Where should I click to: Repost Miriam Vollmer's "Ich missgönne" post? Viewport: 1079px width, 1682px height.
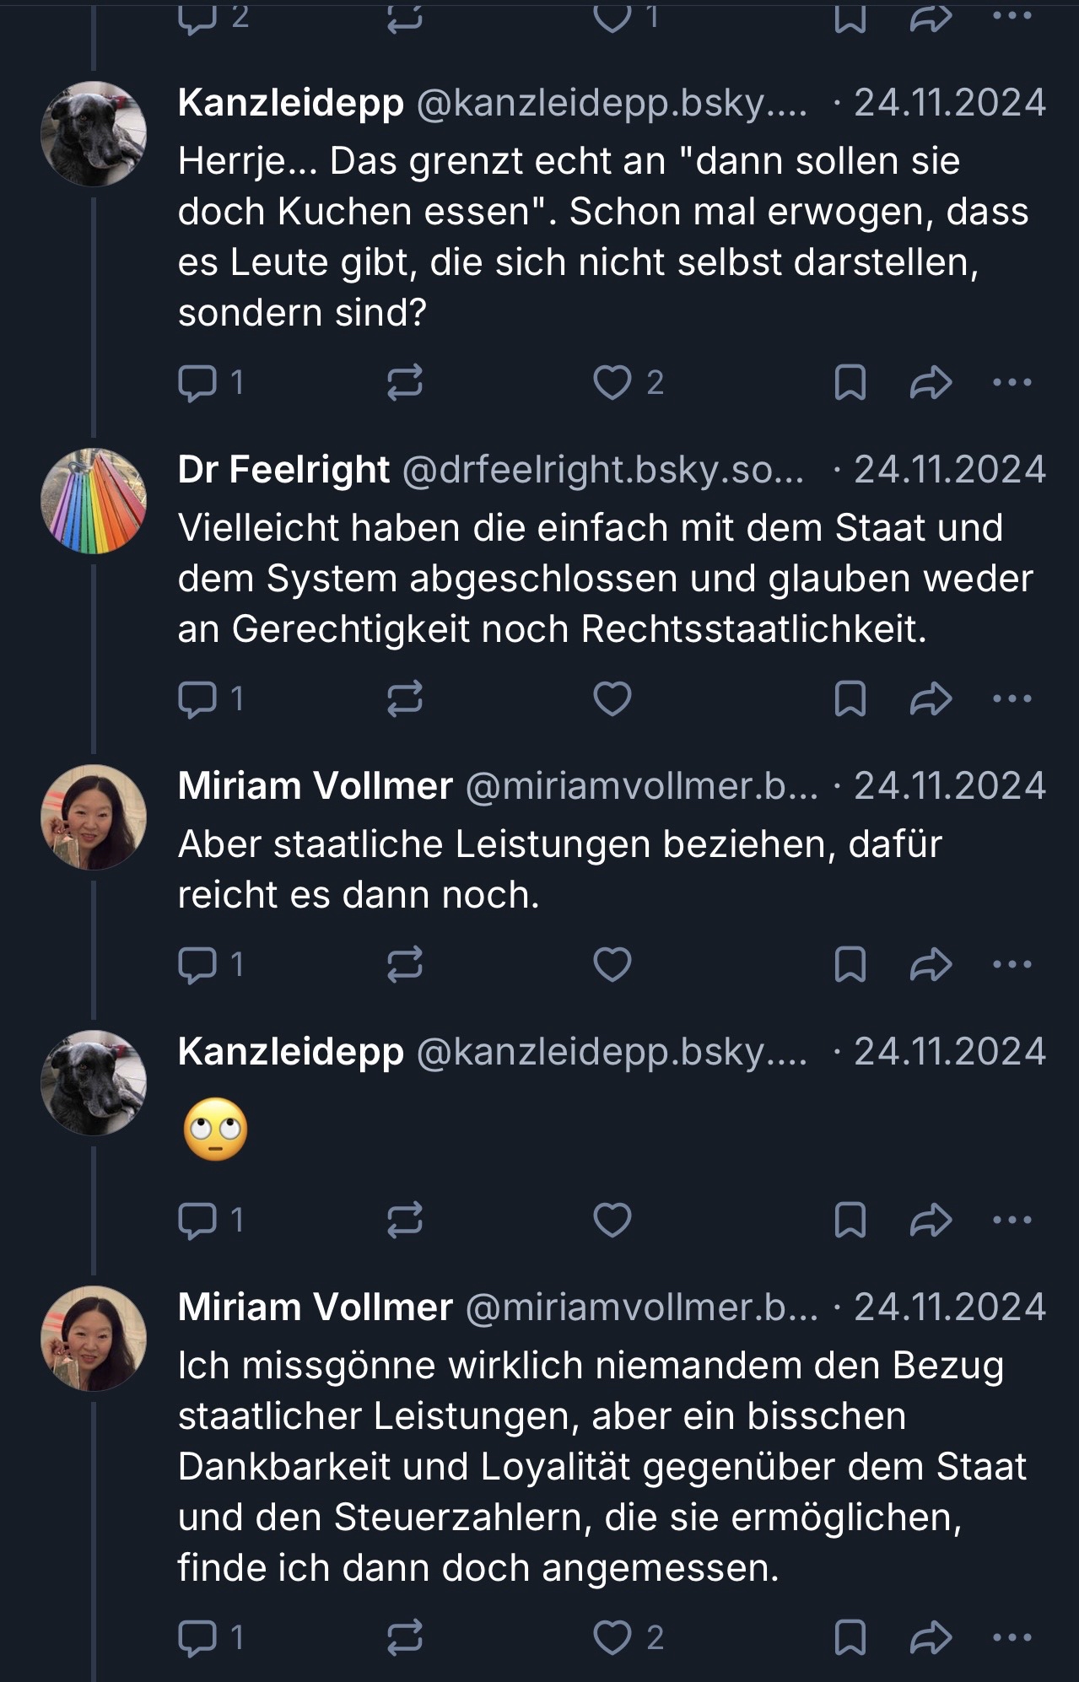(404, 1638)
